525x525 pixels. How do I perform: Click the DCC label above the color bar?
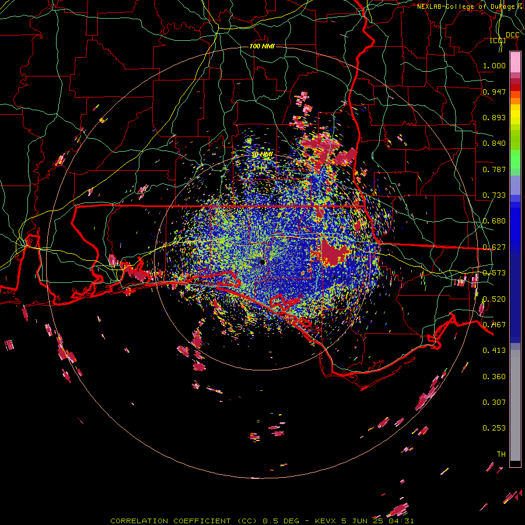click(512, 35)
